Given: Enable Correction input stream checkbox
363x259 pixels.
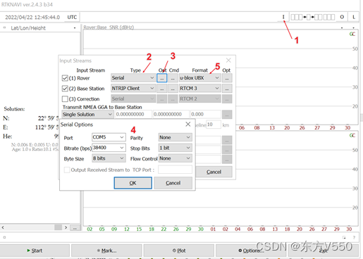Looking at the screenshot, I should click(x=65, y=99).
